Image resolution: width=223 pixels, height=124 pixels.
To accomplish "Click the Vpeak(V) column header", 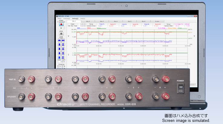I will [113, 24].
